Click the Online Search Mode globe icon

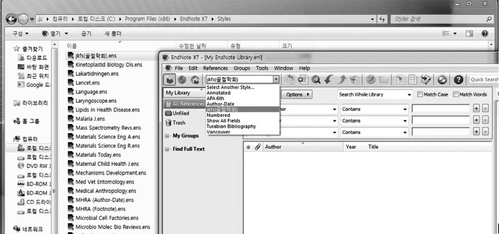[x=182, y=79]
